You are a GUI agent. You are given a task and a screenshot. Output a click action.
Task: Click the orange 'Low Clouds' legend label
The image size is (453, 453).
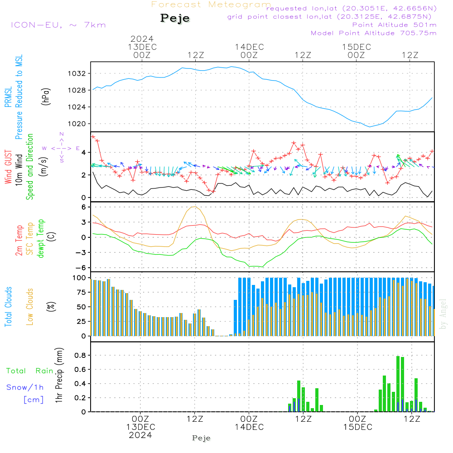(30, 307)
